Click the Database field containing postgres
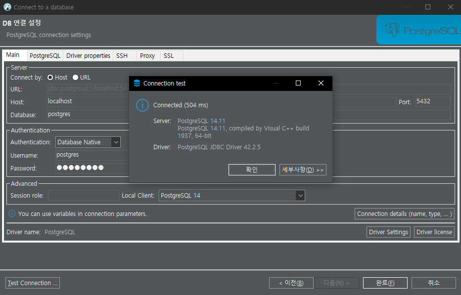 [x=249, y=115]
